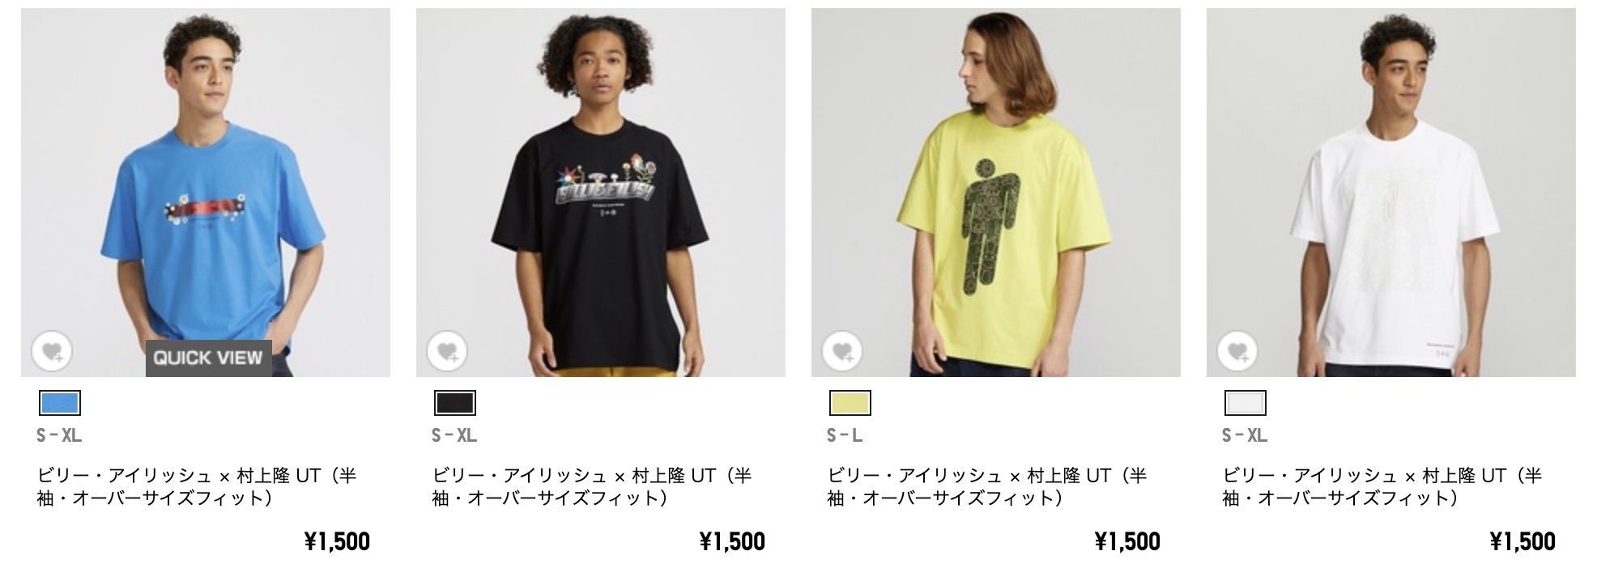Open the white shirt's product title link
Viewport: 1597px width, 568px height.
pos(1382,486)
